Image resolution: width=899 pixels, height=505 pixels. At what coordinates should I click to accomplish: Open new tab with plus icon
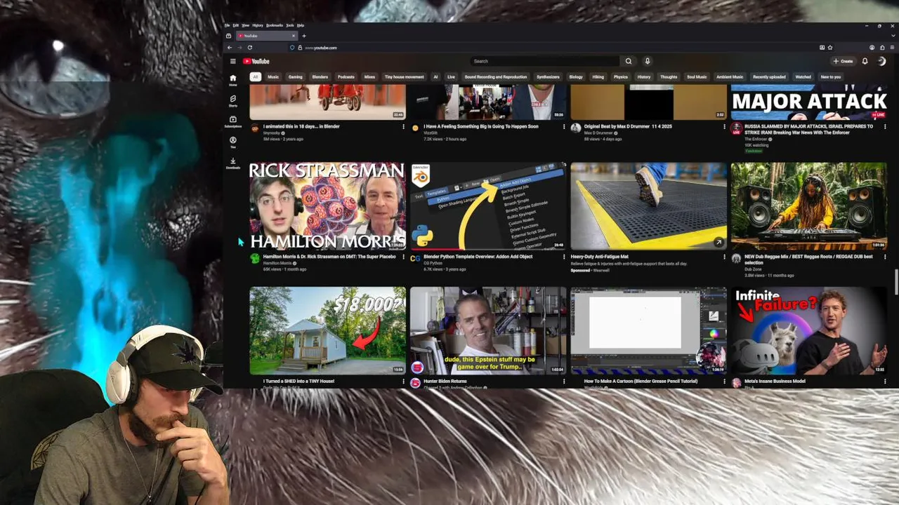click(x=304, y=36)
